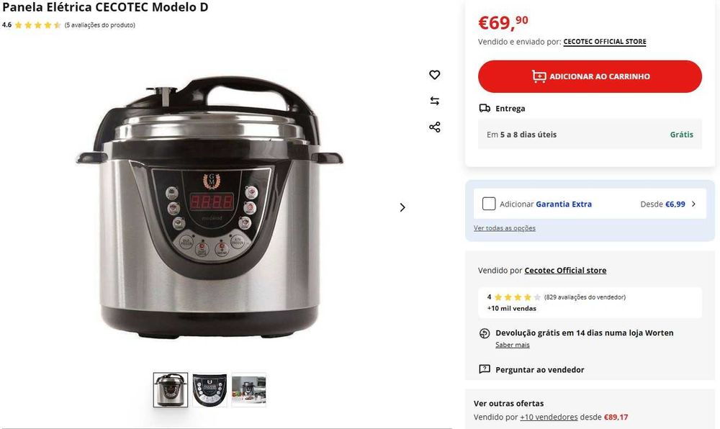Open Ver todas as opções link

(504, 228)
